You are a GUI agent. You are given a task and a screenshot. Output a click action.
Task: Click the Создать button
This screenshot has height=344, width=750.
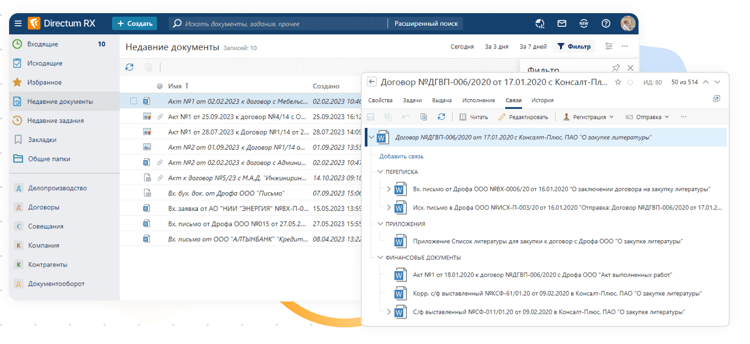tap(134, 23)
